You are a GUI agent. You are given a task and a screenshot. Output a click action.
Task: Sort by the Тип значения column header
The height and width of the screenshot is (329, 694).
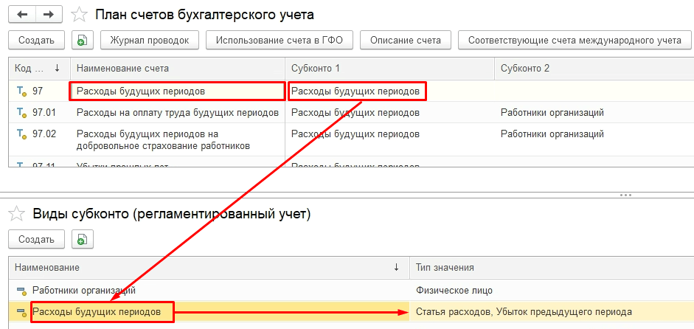(552, 268)
